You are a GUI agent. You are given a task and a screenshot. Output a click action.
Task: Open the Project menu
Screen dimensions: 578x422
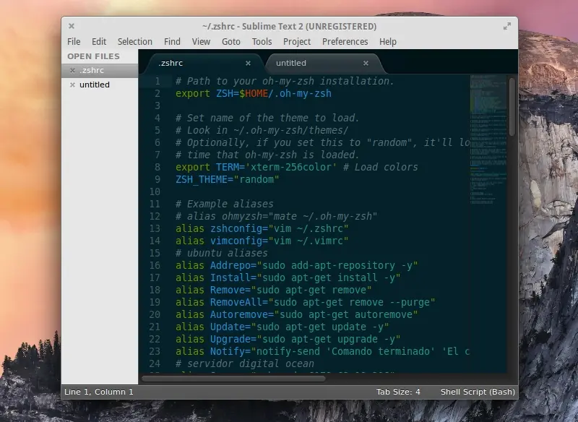coord(297,42)
